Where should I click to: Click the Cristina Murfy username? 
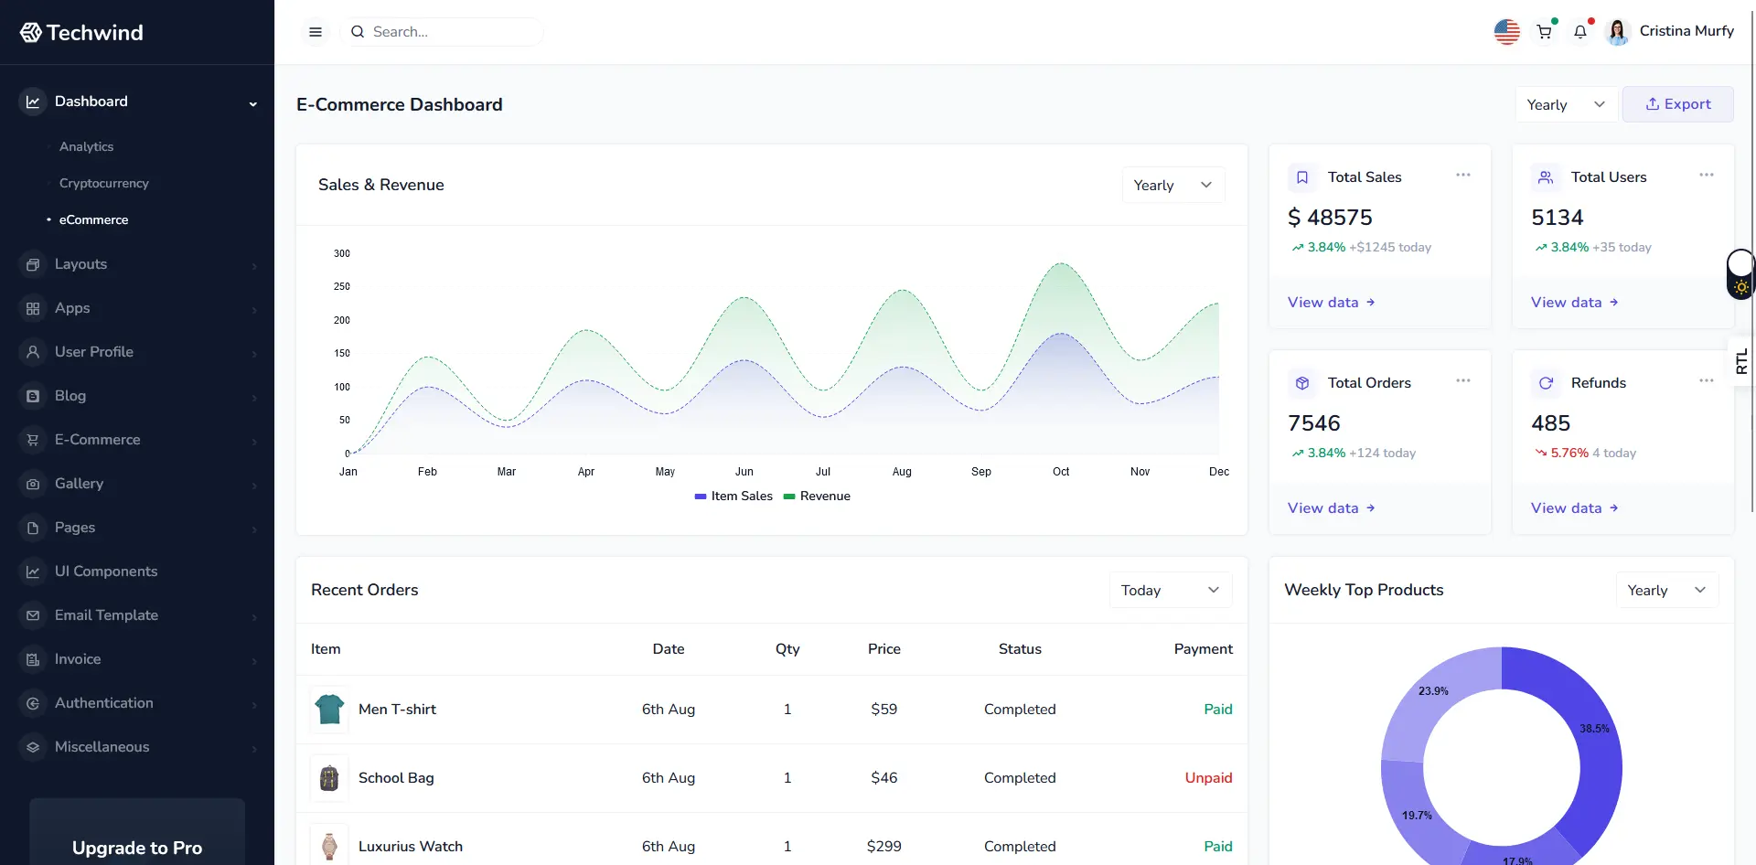[x=1686, y=31]
